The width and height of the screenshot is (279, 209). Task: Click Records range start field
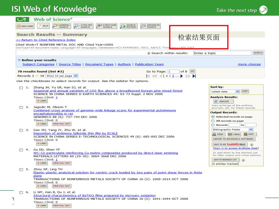click(x=234, y=125)
